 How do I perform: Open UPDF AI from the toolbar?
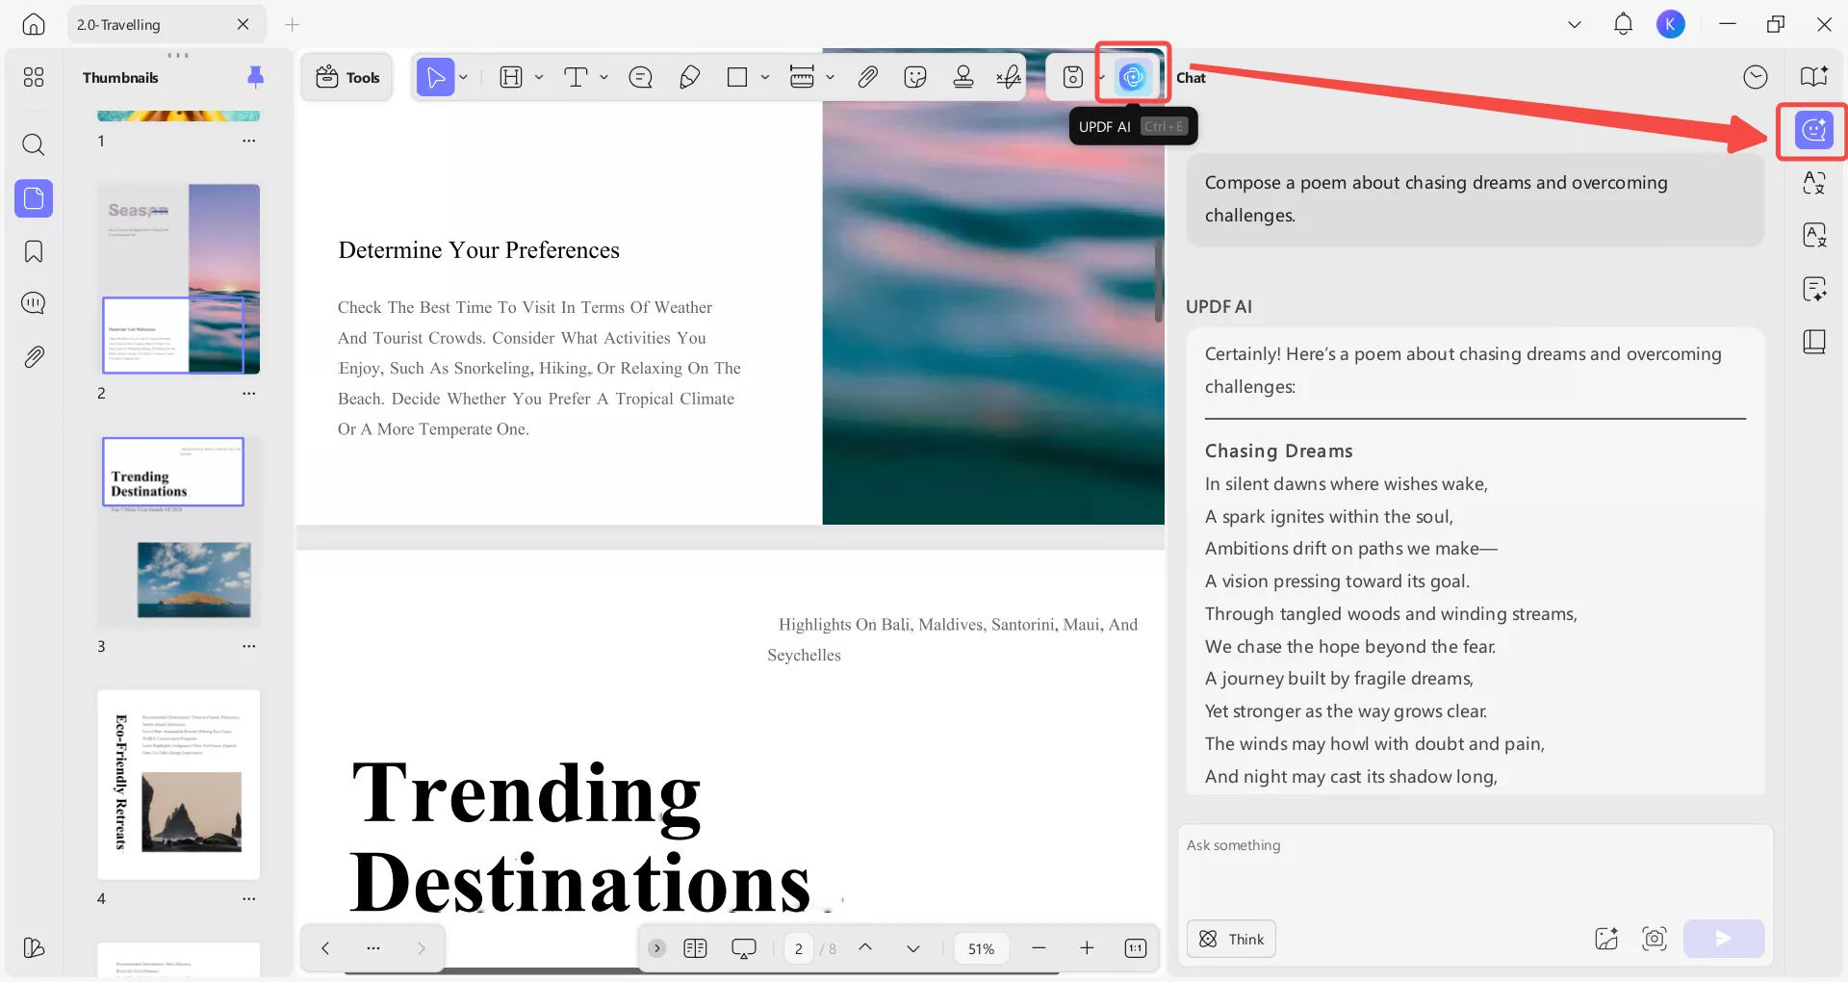pyautogui.click(x=1133, y=77)
